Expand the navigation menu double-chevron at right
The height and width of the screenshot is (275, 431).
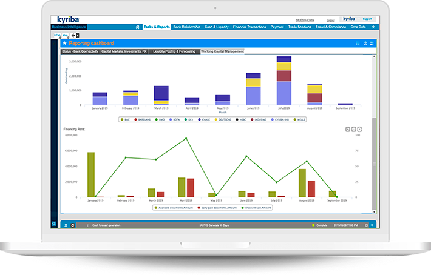(373, 27)
